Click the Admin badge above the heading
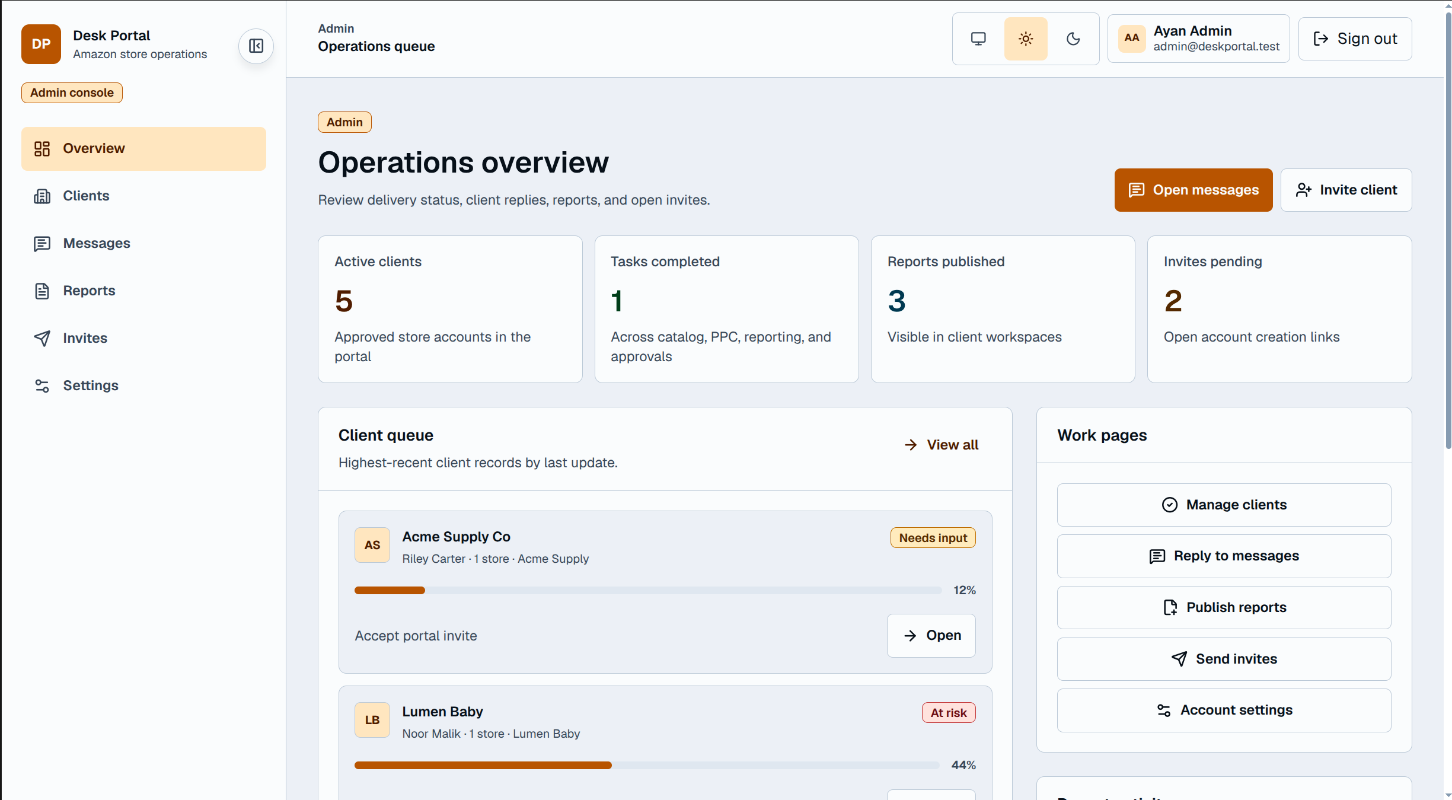 pos(344,122)
